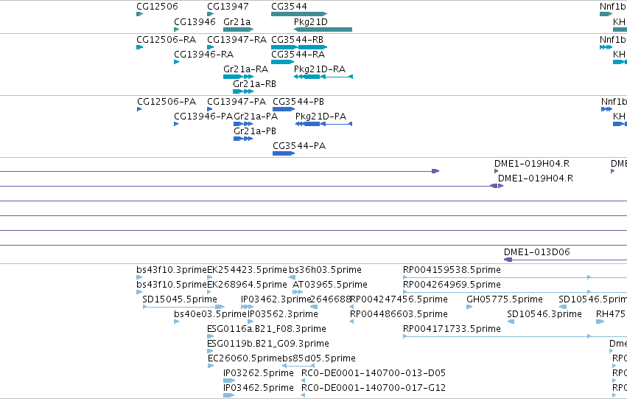Click the EK254423.5prime EST label
The image size is (627, 399).
247,270
